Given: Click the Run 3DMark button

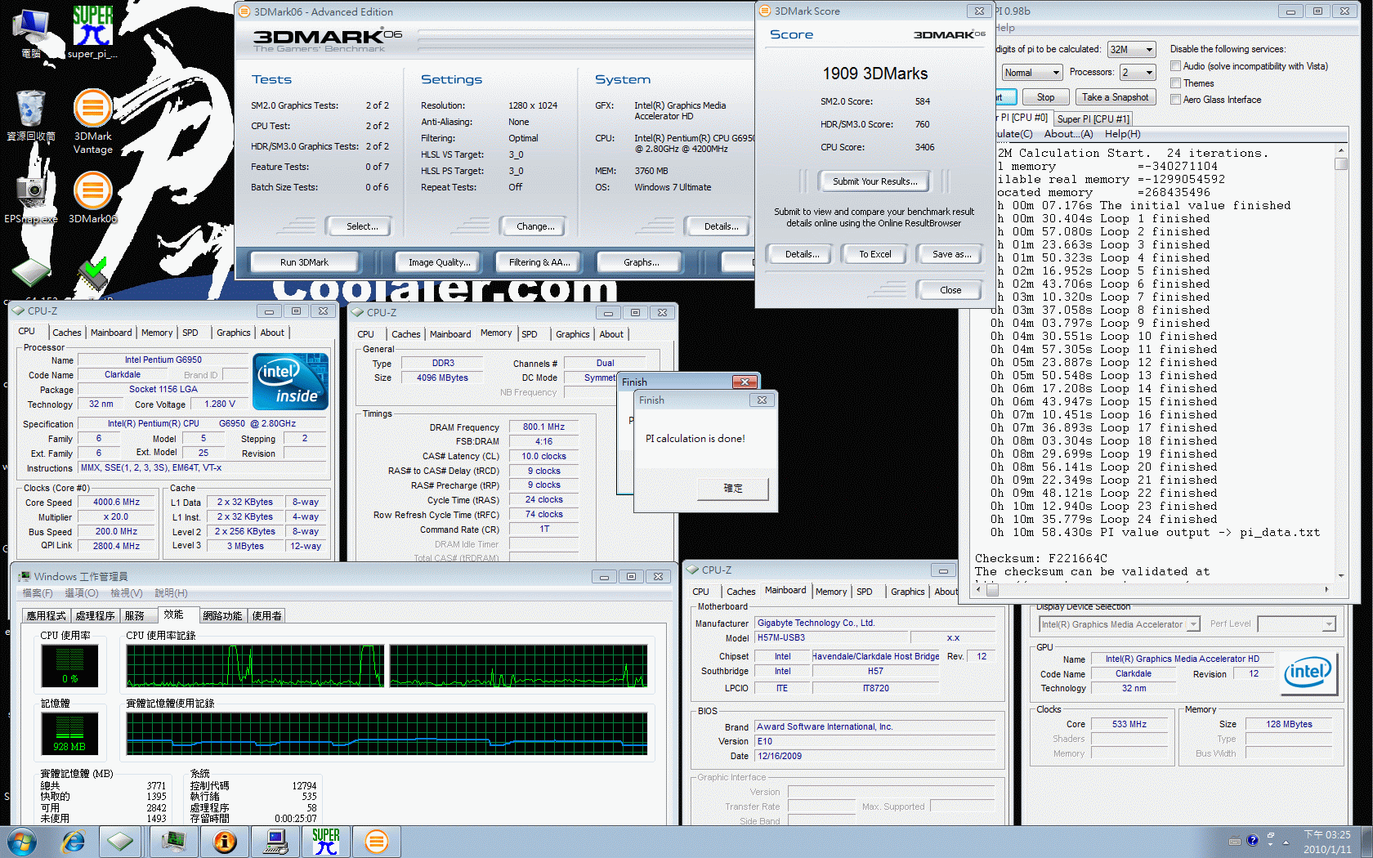Looking at the screenshot, I should [304, 262].
